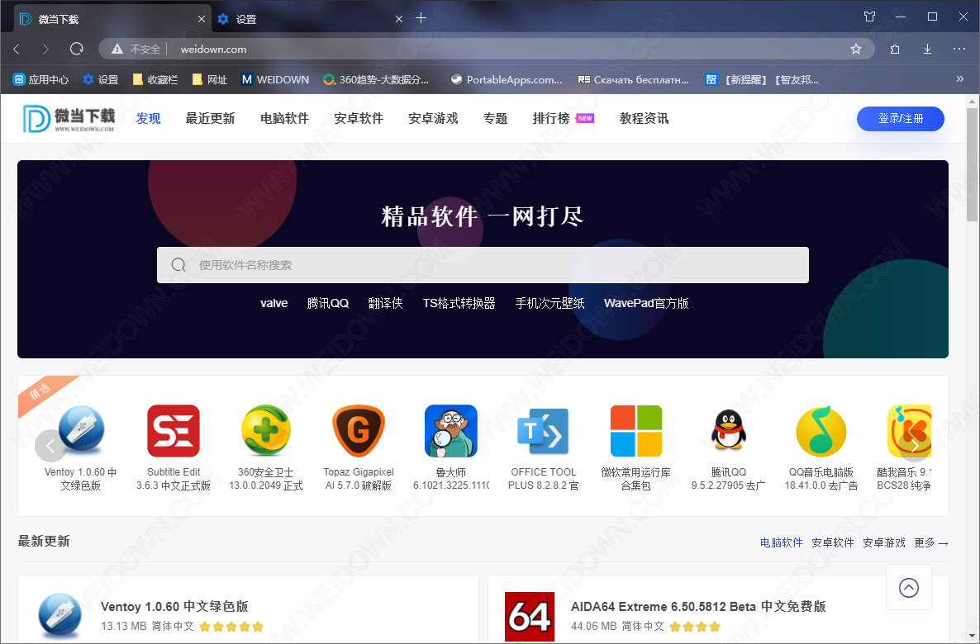Open the browser three-dots menu
Image resolution: width=980 pixels, height=644 pixels.
pos(959,49)
